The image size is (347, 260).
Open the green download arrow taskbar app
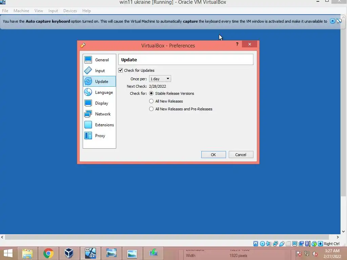154,253
